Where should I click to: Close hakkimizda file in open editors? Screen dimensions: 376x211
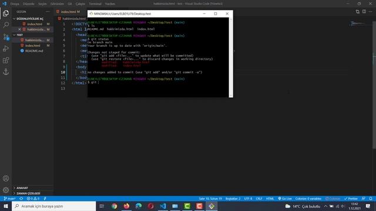click(19, 29)
